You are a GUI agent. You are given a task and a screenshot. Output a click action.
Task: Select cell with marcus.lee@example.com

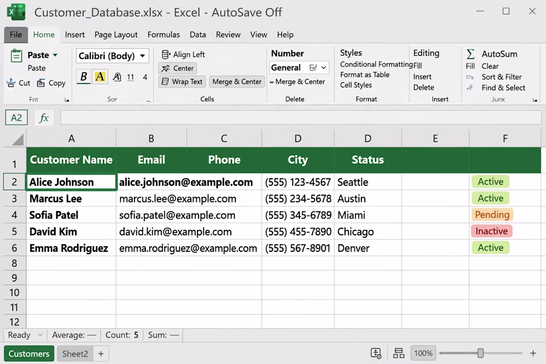(189, 199)
